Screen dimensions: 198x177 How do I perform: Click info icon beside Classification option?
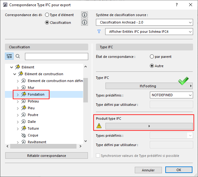point(84,22)
